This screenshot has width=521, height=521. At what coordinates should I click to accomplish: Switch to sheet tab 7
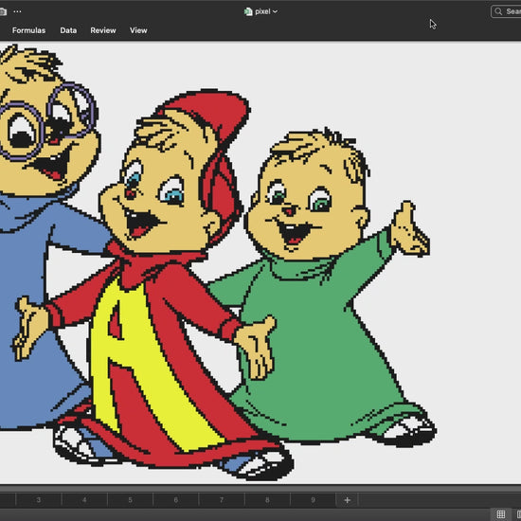point(222,500)
